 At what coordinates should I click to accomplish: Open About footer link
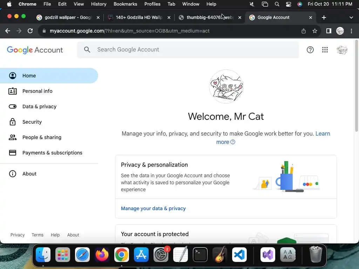pyautogui.click(x=73, y=235)
